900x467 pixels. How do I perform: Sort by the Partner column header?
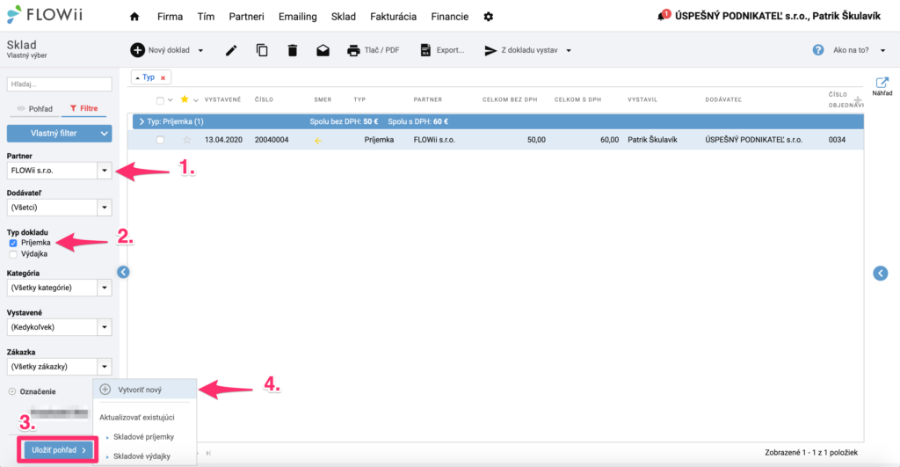[428, 100]
